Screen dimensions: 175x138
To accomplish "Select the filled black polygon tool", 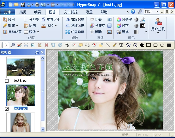I will (142, 45).
